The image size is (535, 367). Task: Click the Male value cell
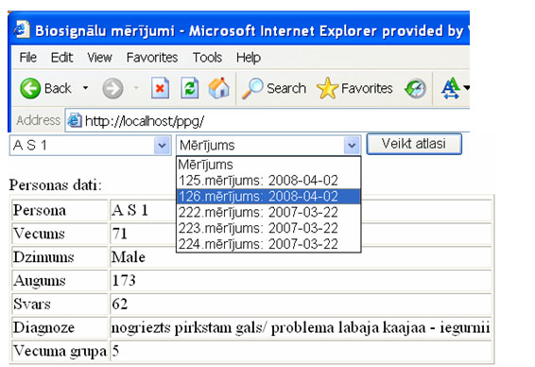point(301,256)
